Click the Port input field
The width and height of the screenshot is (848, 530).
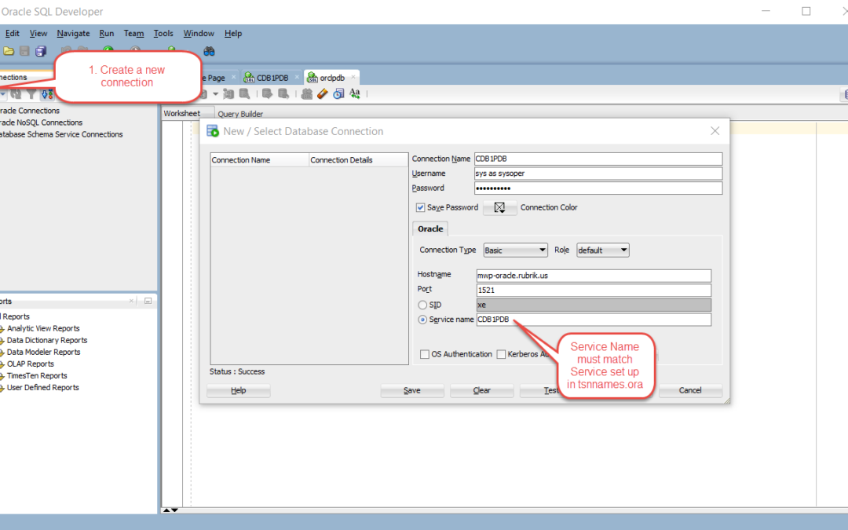click(x=594, y=290)
